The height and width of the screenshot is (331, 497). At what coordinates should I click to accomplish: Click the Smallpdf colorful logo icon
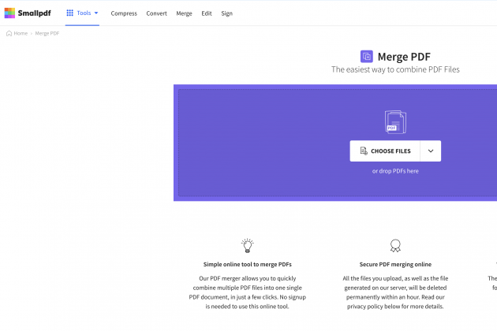[9, 13]
